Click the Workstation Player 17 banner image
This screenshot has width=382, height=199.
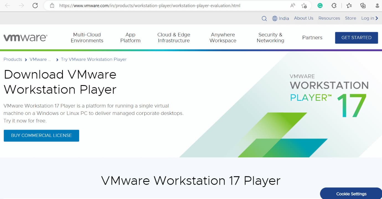(x=281, y=105)
